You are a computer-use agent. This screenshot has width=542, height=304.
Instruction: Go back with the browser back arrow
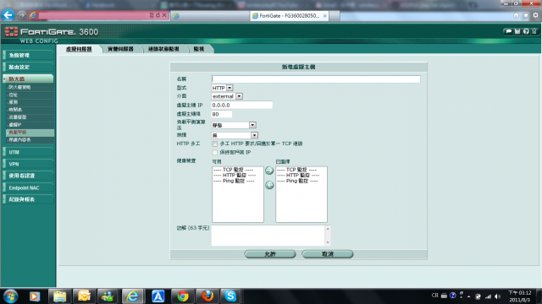pyautogui.click(x=8, y=15)
